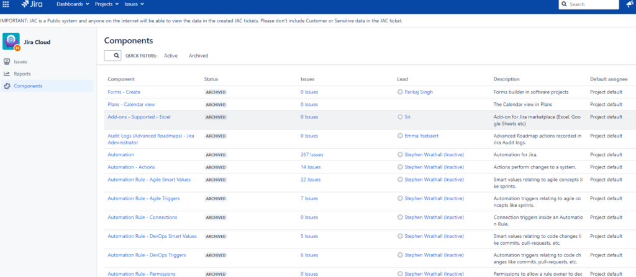Open the Plans - Calendar view component
This screenshot has height=277, width=636.
point(131,105)
